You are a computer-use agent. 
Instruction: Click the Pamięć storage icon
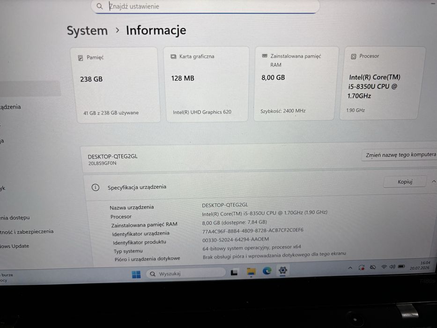click(81, 58)
